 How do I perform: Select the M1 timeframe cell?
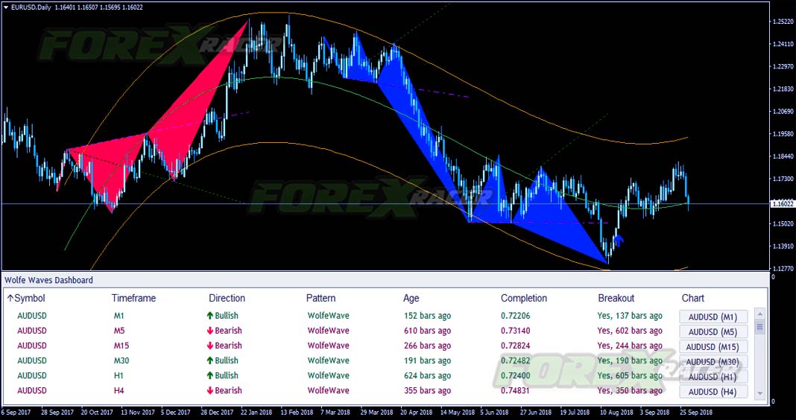pyautogui.click(x=119, y=316)
